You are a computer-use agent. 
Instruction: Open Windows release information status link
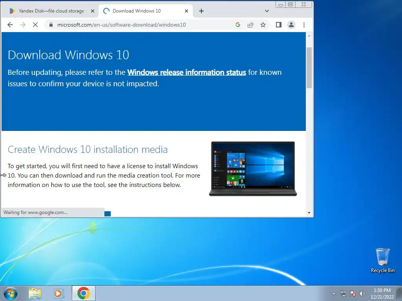pos(186,73)
